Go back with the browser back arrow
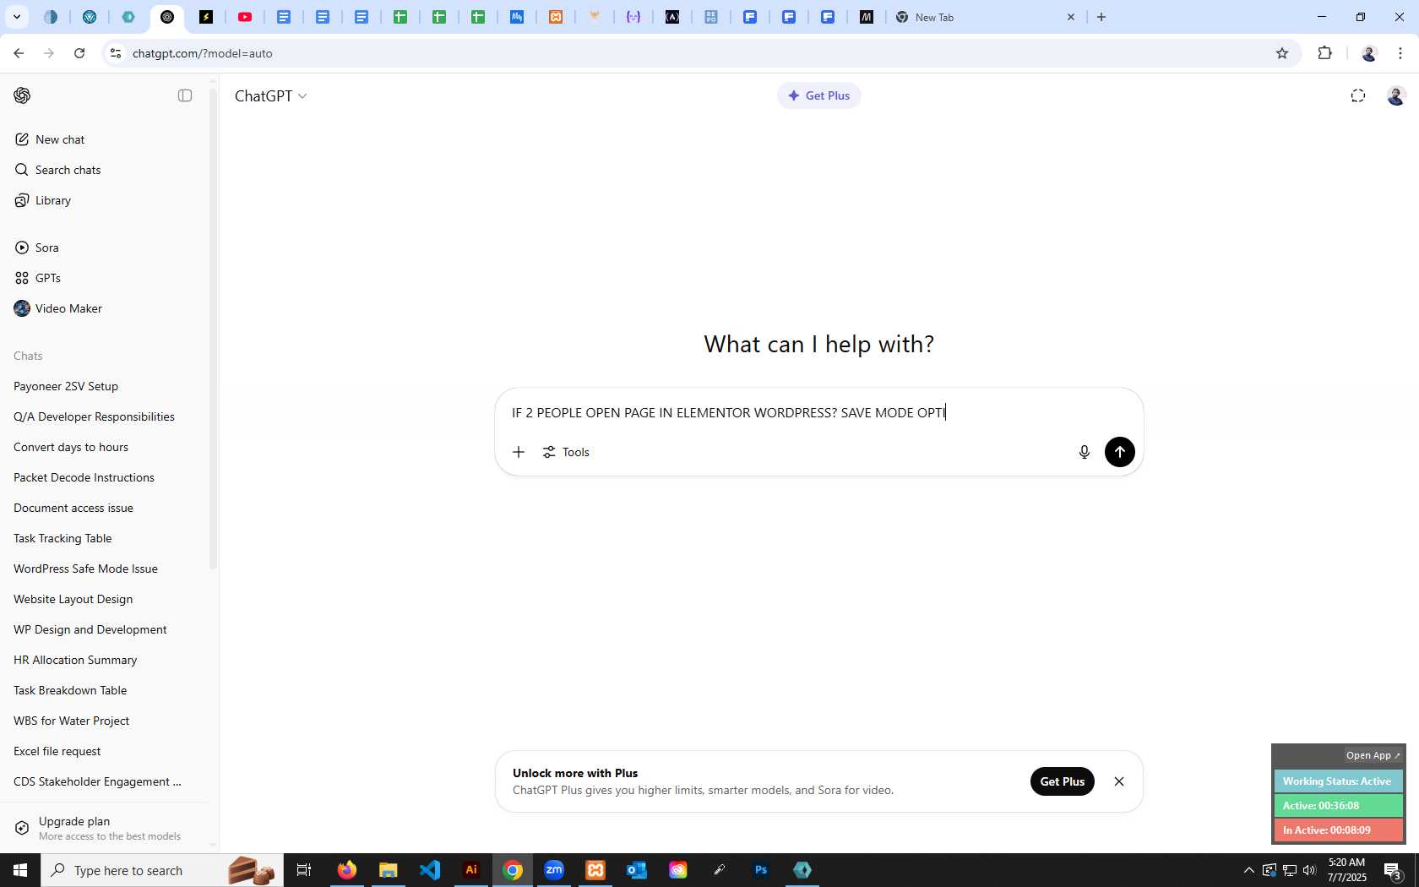1419x887 pixels. click(19, 53)
